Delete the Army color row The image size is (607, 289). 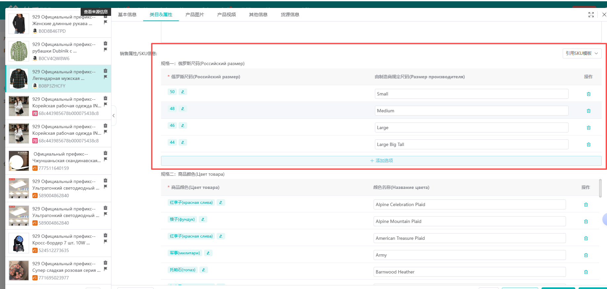[586, 255]
